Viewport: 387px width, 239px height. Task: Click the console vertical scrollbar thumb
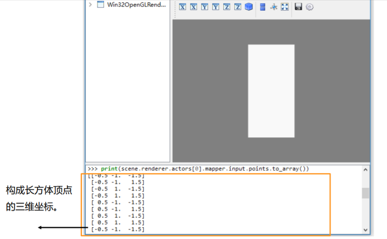(365, 193)
